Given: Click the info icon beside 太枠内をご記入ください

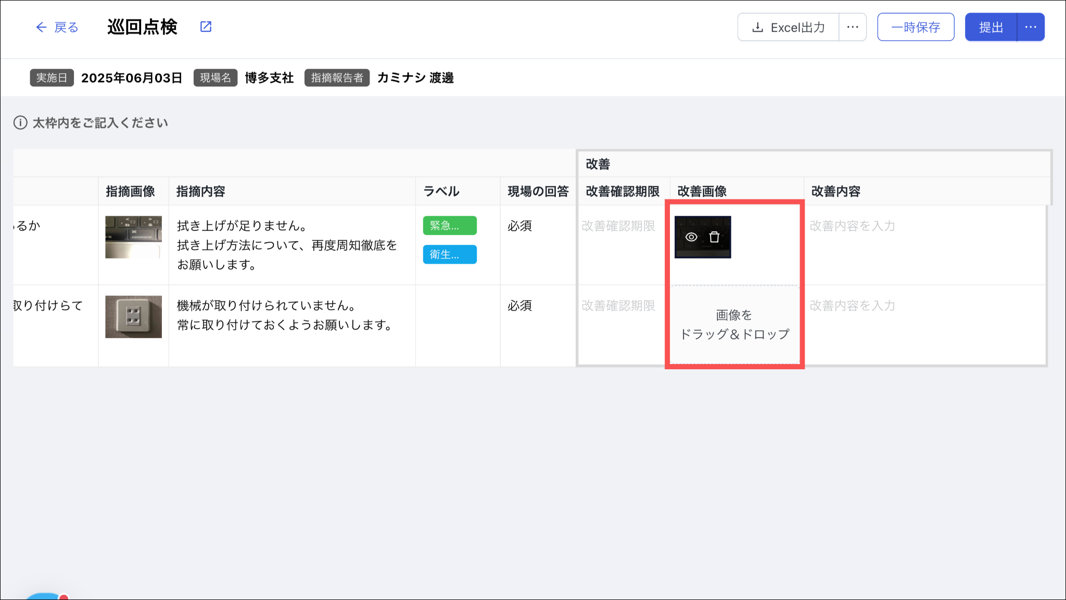Looking at the screenshot, I should pyautogui.click(x=20, y=123).
